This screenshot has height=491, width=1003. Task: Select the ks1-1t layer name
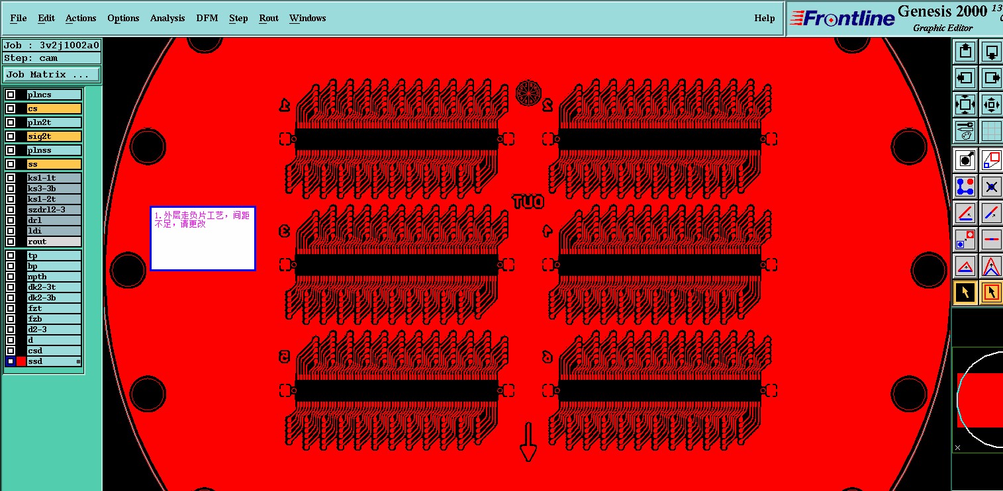pos(54,178)
